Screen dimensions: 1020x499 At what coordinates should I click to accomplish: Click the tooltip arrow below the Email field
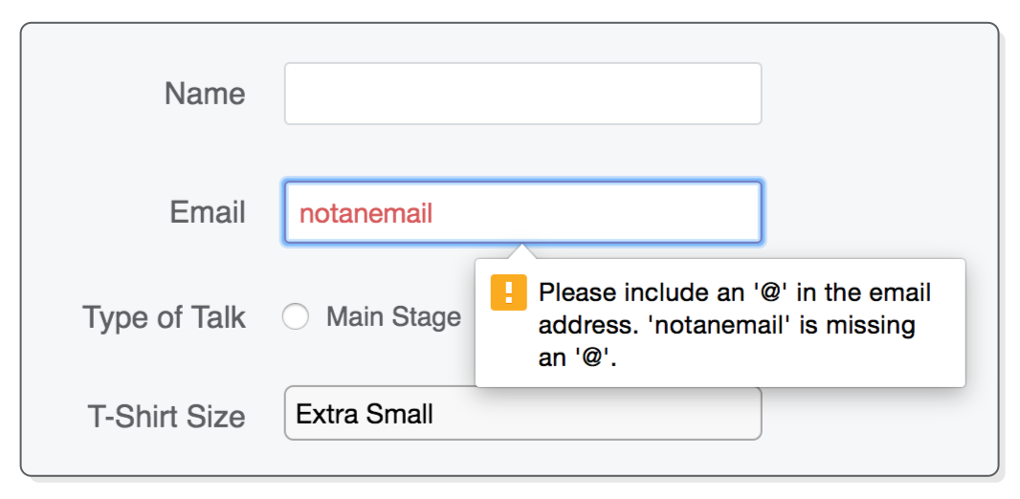pyautogui.click(x=522, y=250)
